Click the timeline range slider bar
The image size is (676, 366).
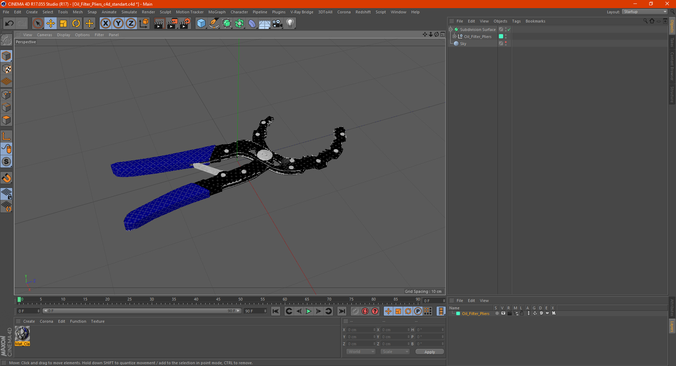click(142, 311)
